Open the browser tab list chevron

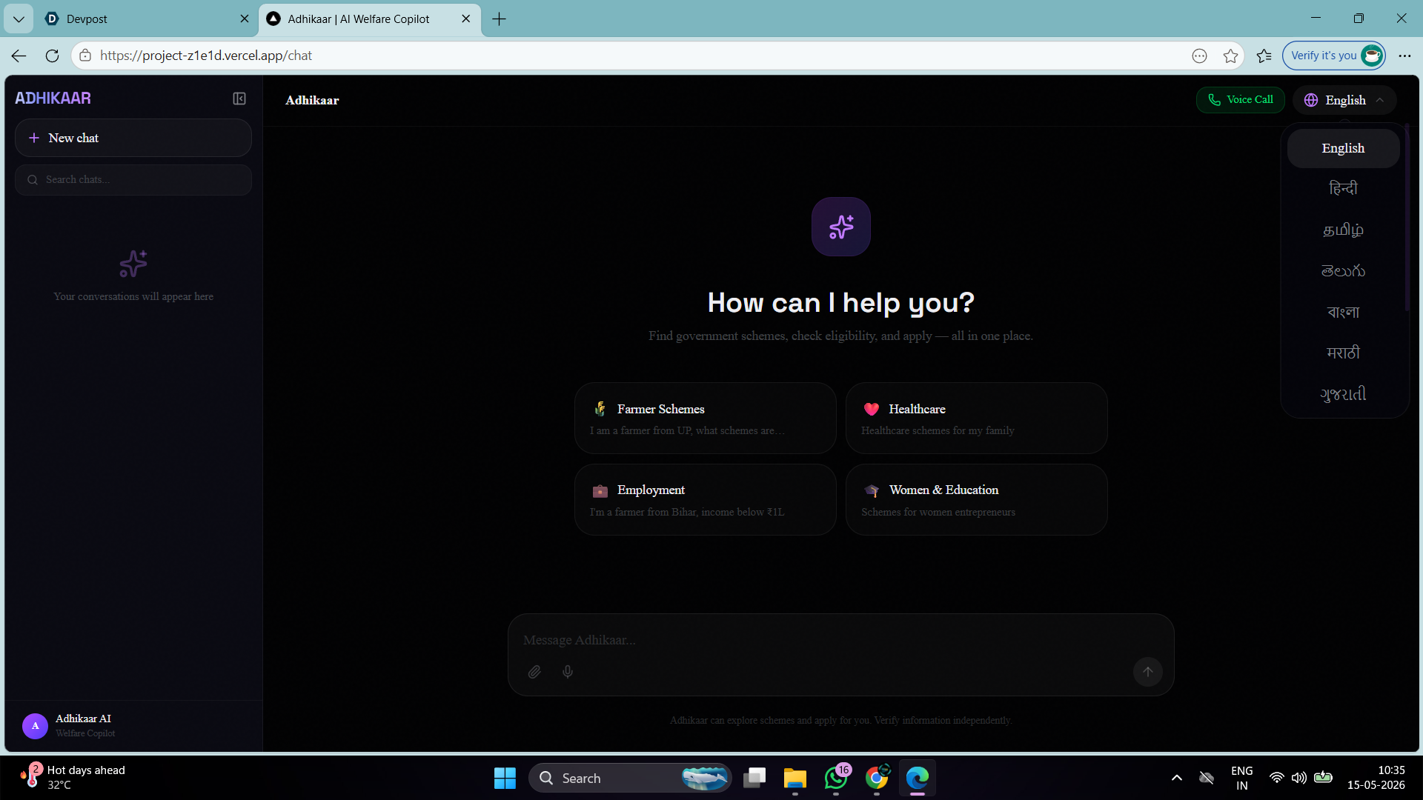[19, 19]
